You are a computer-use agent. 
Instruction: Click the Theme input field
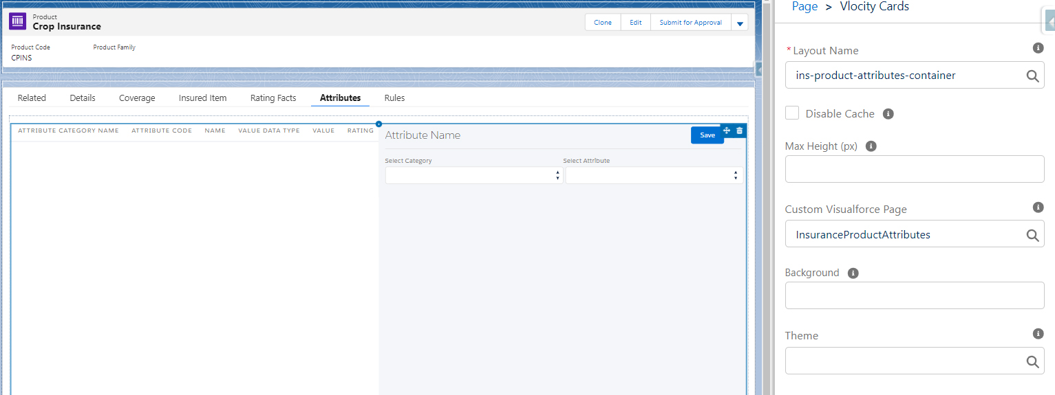click(915, 361)
